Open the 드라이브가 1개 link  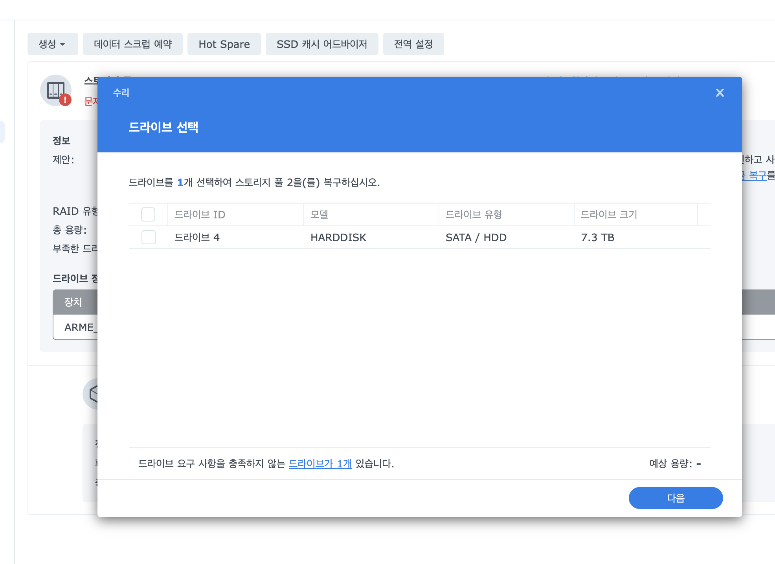point(320,463)
